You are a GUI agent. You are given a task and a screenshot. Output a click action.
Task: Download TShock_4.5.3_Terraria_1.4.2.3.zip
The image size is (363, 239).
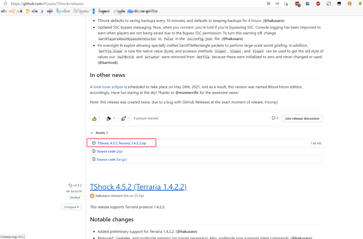tap(122, 143)
